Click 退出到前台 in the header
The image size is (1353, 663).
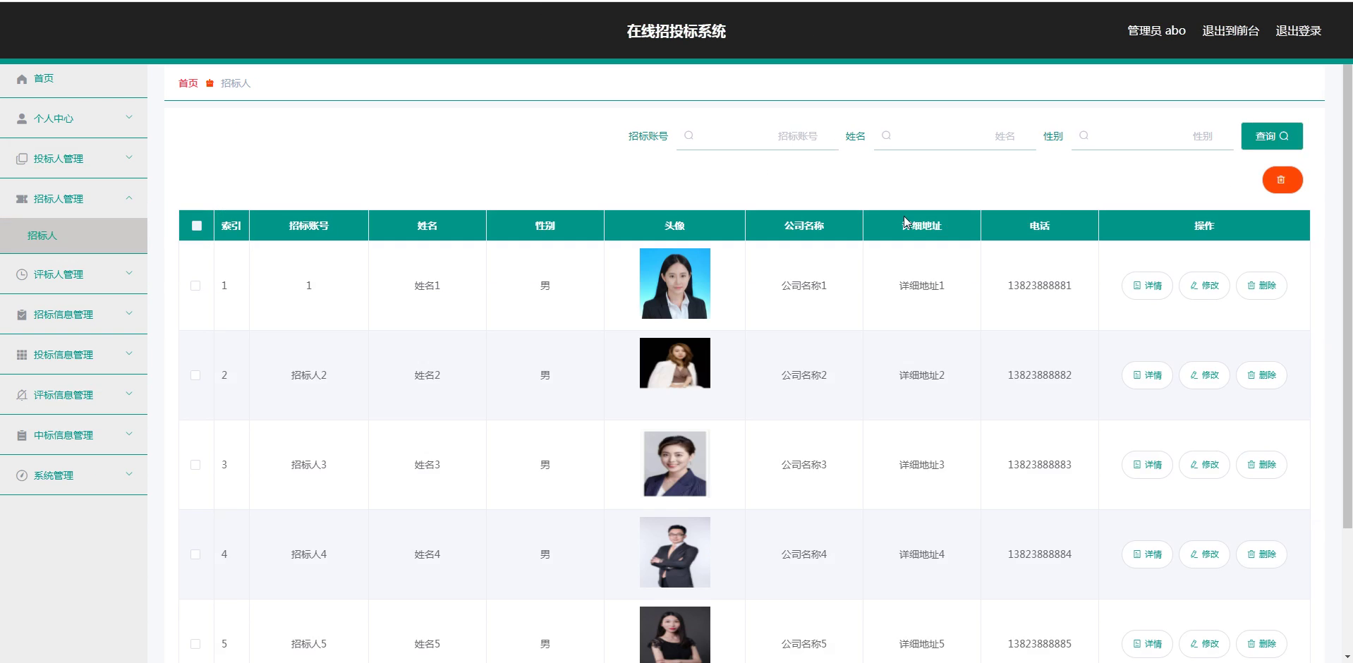[1231, 31]
